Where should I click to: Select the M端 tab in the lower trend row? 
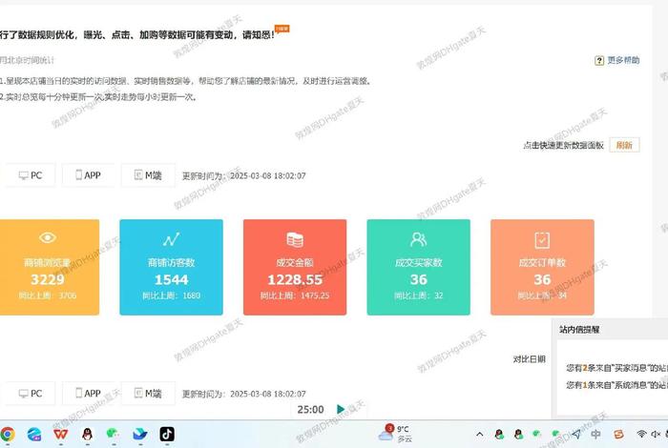click(x=148, y=394)
